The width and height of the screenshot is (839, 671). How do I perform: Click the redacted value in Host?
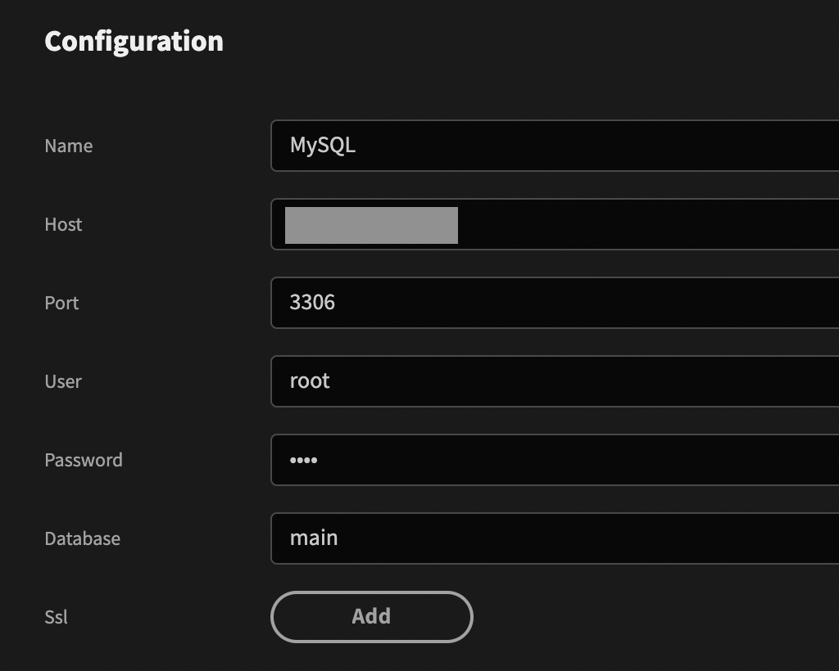coord(370,224)
